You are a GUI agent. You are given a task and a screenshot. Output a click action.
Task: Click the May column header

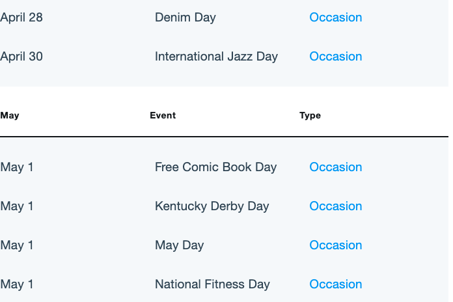click(10, 116)
